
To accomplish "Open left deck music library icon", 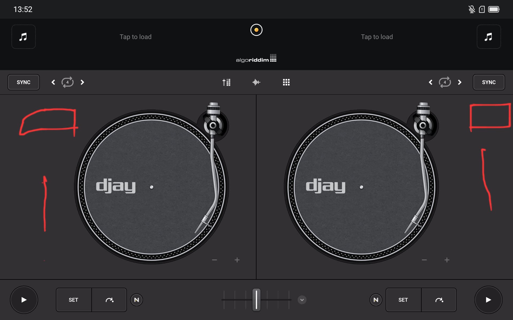I will 24,37.
